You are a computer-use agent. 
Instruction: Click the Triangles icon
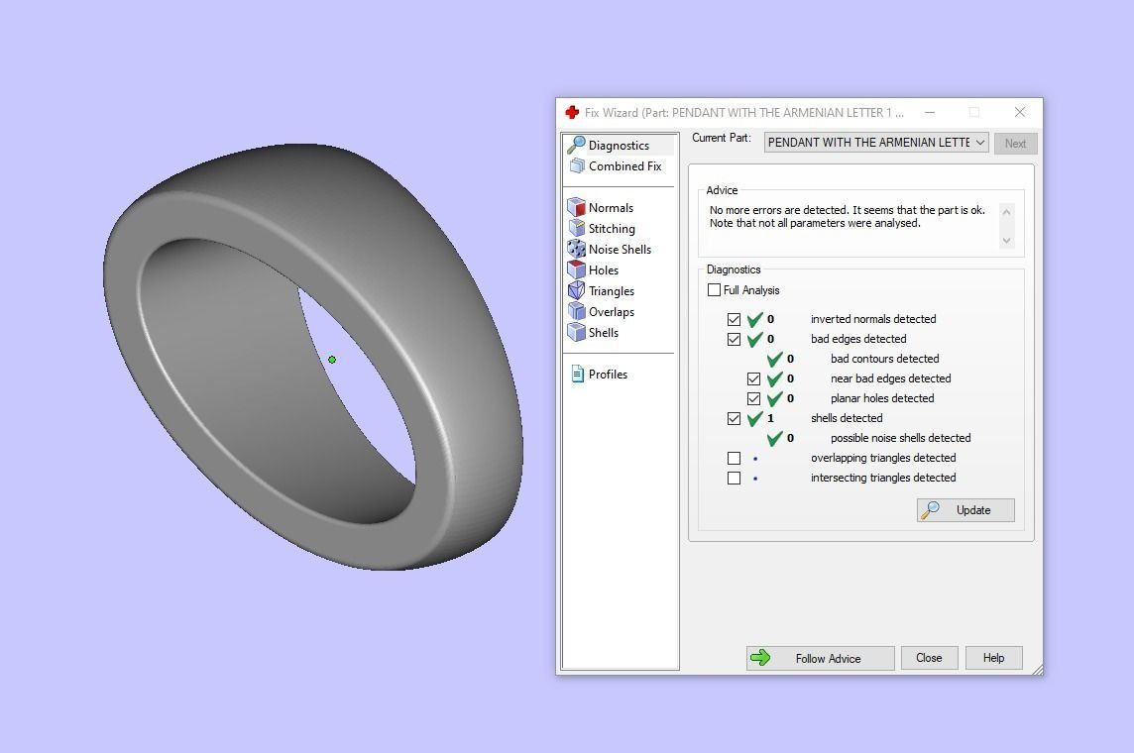tap(576, 291)
